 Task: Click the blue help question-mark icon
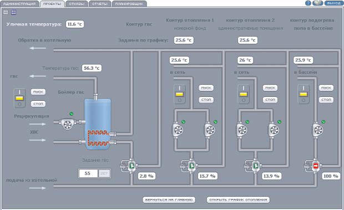[308, 3]
